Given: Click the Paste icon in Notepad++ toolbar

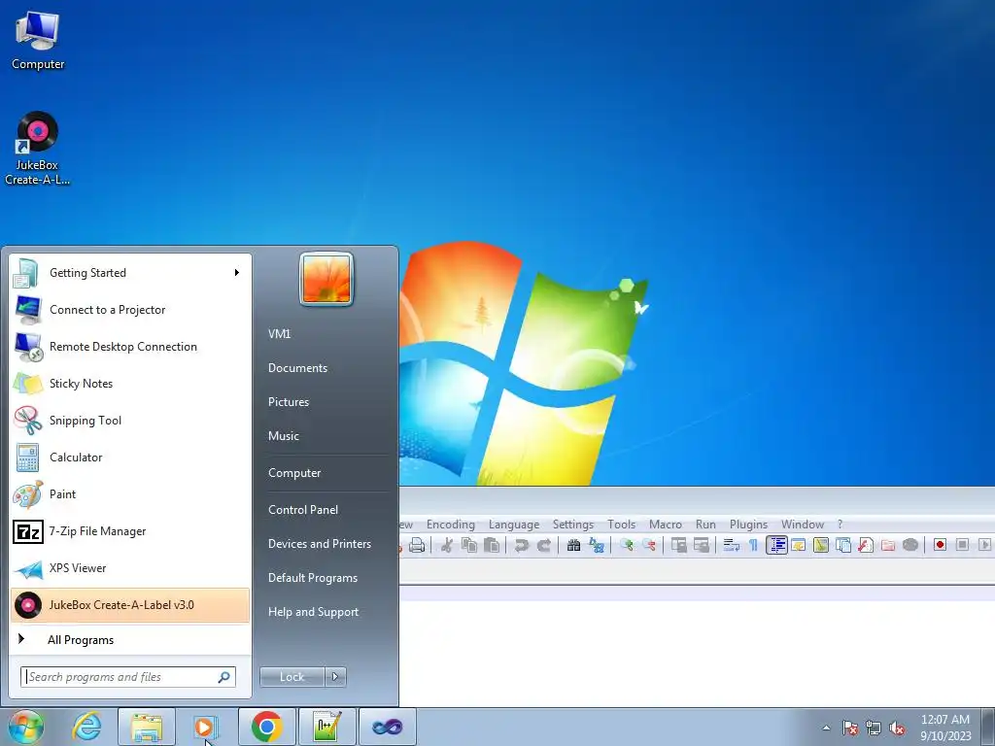Looking at the screenshot, I should (491, 545).
